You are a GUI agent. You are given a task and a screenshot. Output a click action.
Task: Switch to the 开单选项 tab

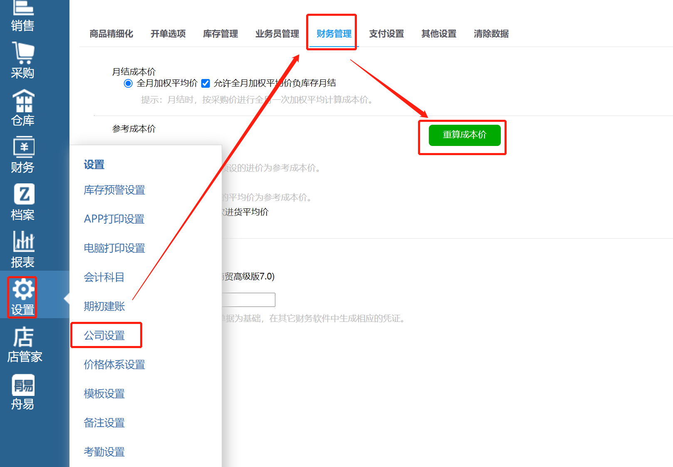(x=168, y=34)
